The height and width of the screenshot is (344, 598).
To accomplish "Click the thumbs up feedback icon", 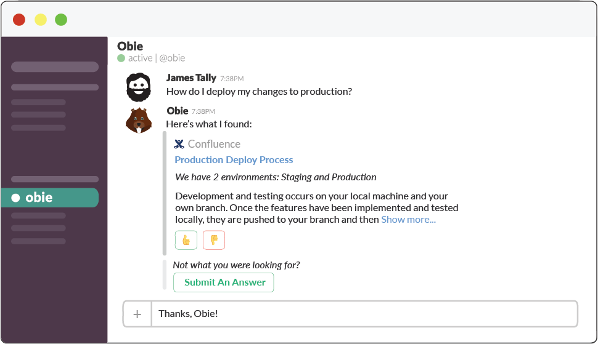I will tap(186, 240).
